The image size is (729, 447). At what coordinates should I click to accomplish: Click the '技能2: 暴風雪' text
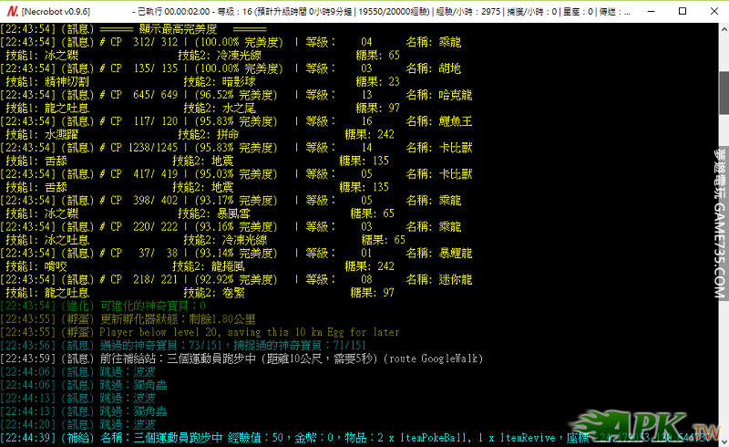(214, 213)
